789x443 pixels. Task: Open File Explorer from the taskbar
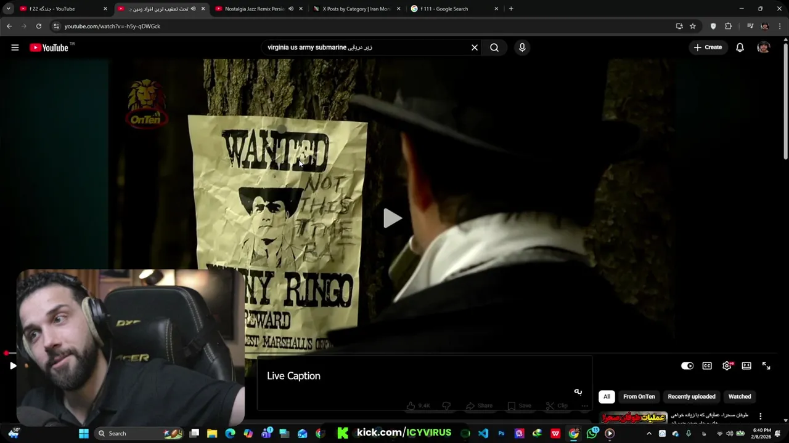[212, 433]
